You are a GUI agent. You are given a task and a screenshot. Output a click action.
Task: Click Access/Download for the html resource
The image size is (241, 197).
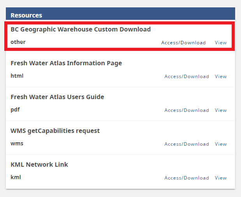186,77
